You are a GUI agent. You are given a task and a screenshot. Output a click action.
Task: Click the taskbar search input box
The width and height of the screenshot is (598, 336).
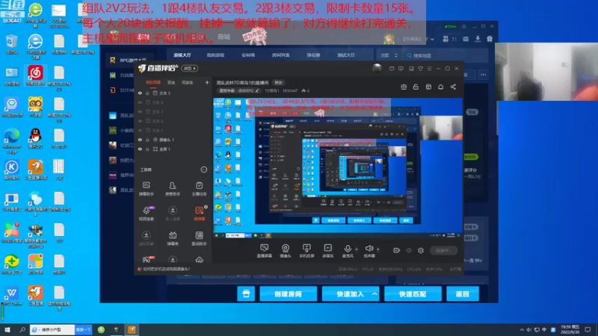click(x=52, y=329)
